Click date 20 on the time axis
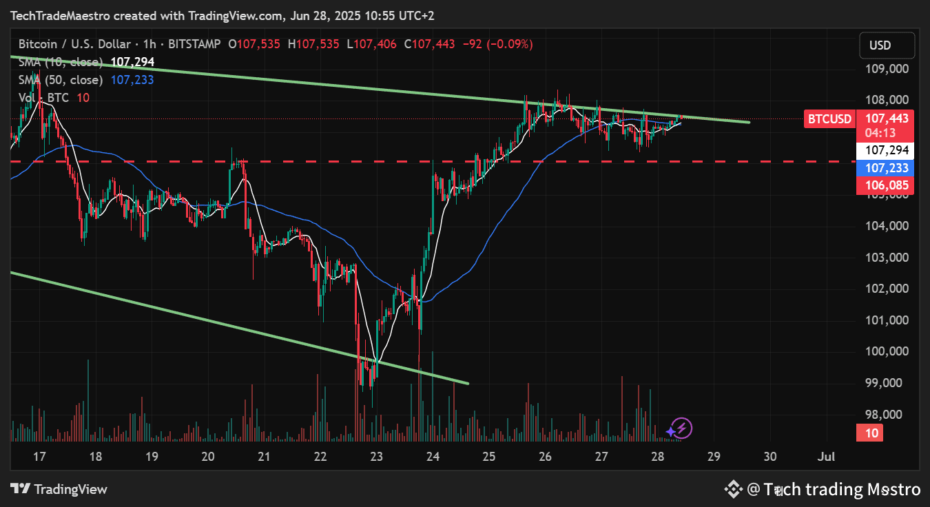The height and width of the screenshot is (507, 930). pyautogui.click(x=208, y=456)
